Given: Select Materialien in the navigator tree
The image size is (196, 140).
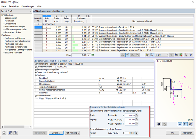Looking at the screenshot, I should click(10, 21).
